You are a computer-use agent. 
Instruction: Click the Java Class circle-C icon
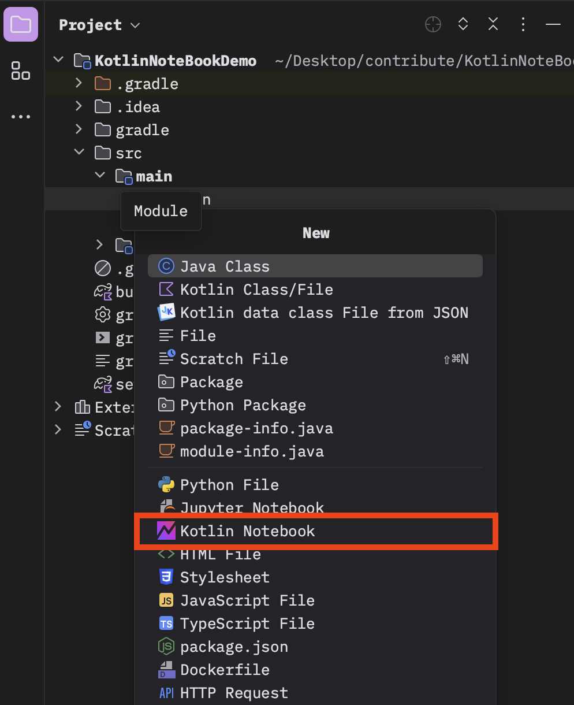point(166,266)
